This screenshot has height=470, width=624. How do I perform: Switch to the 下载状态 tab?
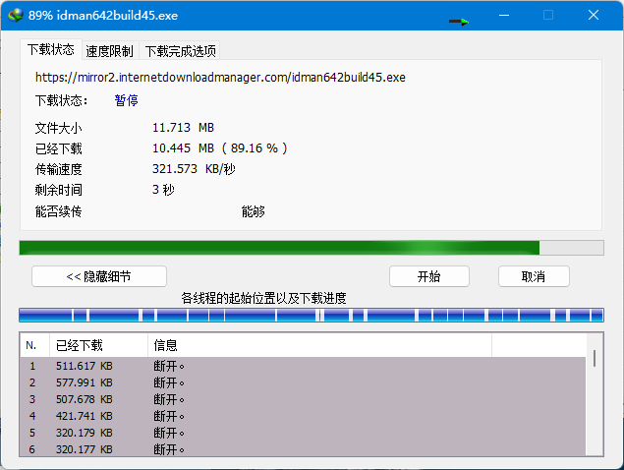51,49
